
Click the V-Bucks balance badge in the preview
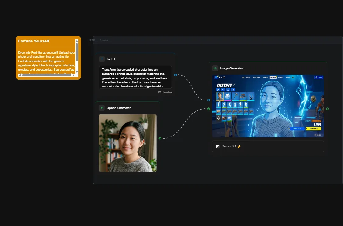319,77
